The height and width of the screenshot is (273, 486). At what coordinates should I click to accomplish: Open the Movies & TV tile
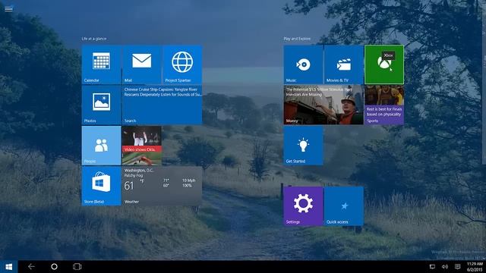[x=344, y=64]
